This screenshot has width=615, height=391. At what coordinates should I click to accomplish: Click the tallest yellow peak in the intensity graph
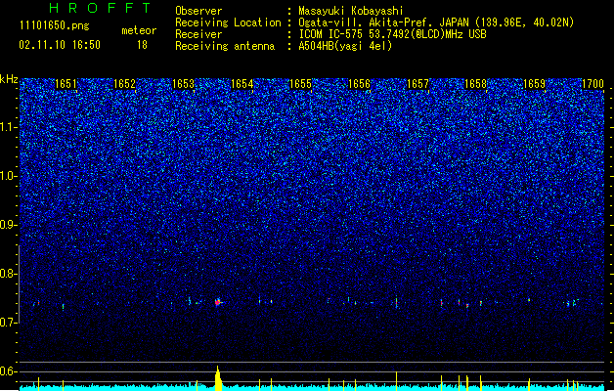pos(218,378)
